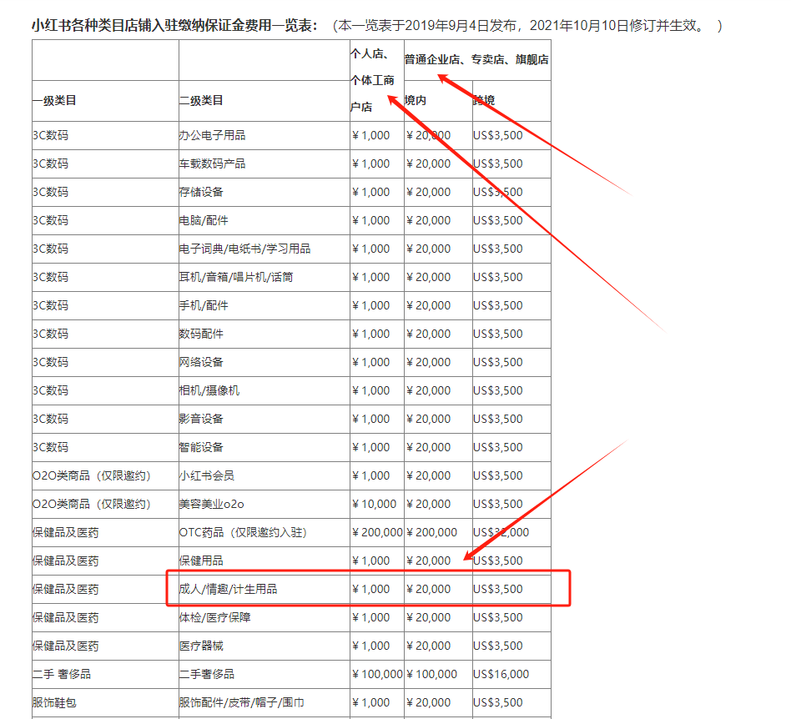This screenshot has height=719, width=791.
Task: Click the US$16,000 cross-border deposit value
Action: coord(501,674)
